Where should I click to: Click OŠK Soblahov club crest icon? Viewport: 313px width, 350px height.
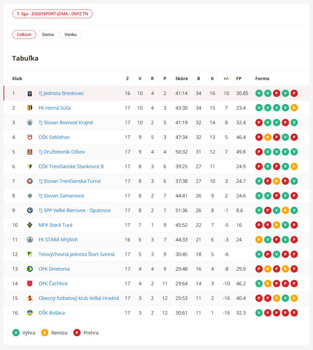(30, 137)
